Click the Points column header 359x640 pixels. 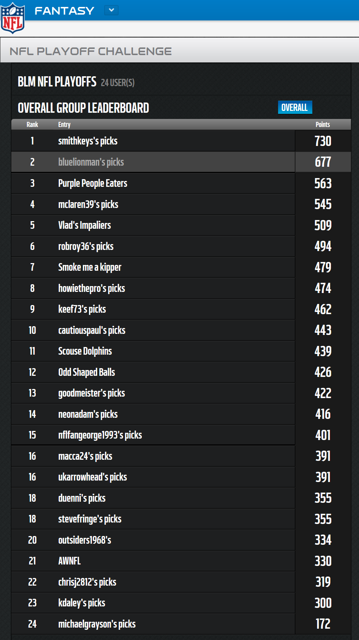tap(323, 124)
